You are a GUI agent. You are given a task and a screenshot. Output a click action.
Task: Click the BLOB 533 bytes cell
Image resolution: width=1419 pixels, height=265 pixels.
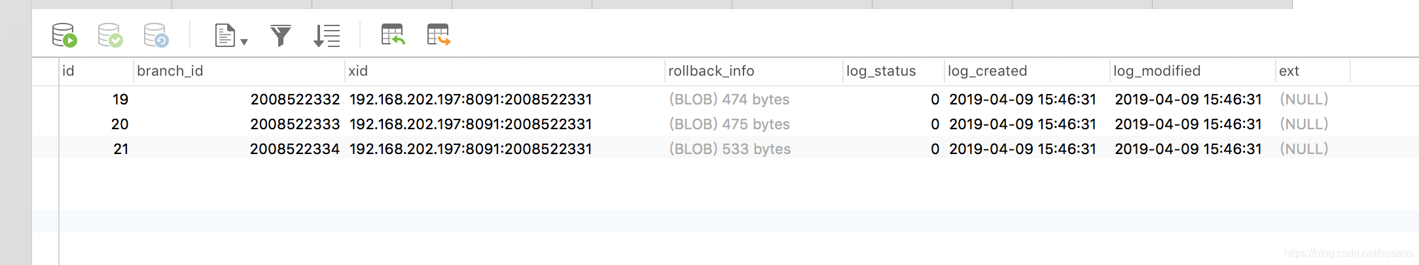point(729,149)
